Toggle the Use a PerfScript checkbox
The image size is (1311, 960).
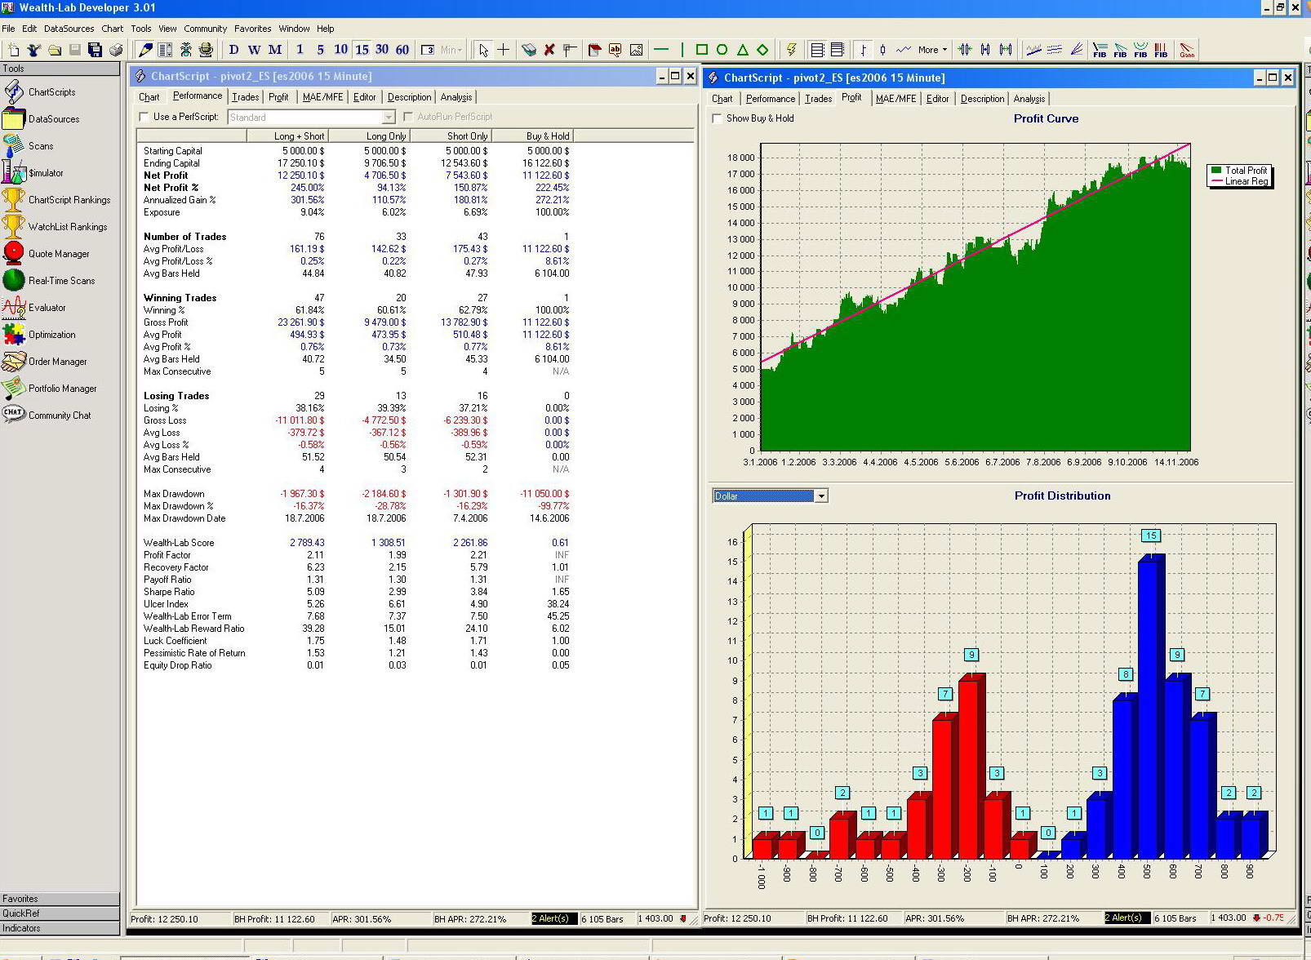tap(144, 117)
